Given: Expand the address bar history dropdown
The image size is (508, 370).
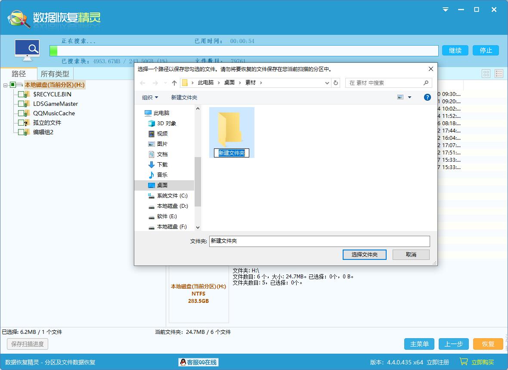Looking at the screenshot, I should click(x=327, y=83).
